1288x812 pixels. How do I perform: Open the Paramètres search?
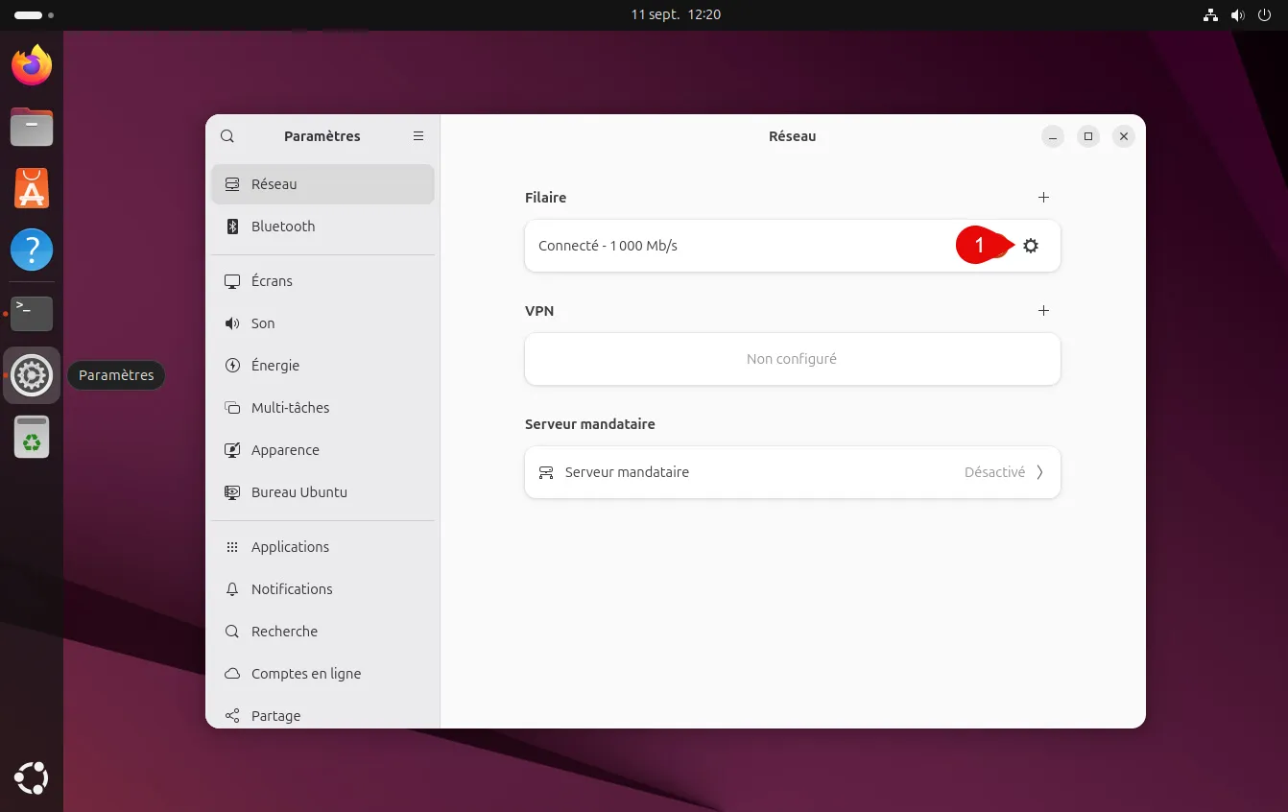(x=227, y=136)
